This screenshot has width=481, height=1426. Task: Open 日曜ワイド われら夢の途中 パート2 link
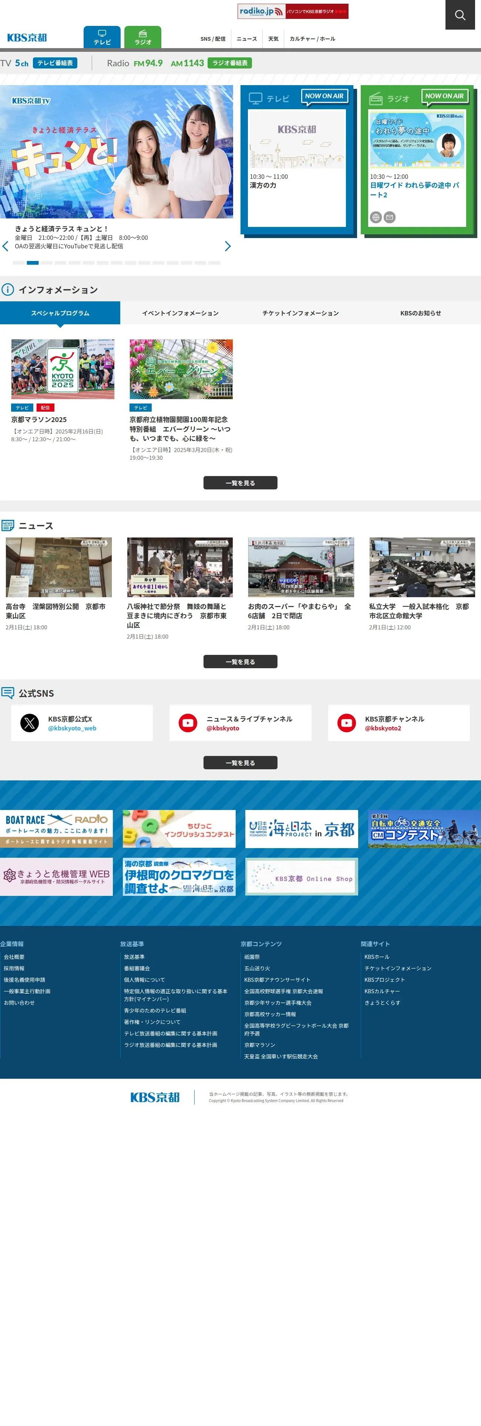(x=415, y=190)
